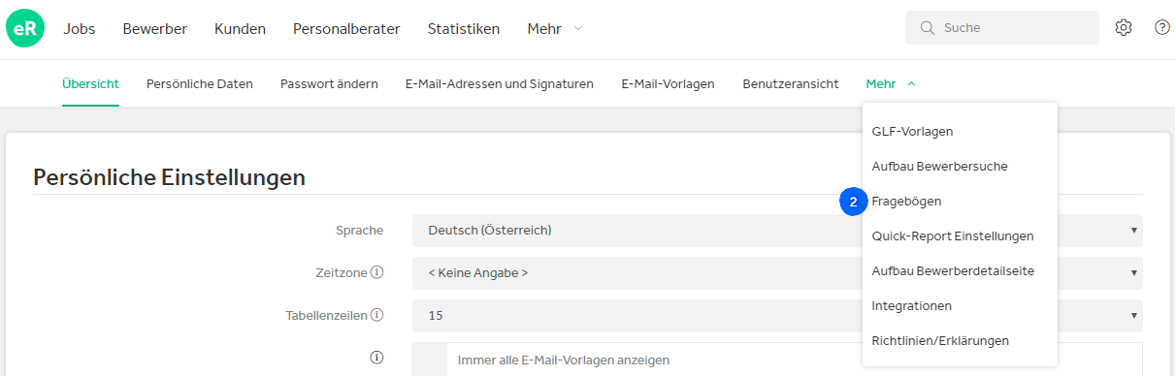Open the Tabellenzeilen dropdown showing 15
Viewport: 1175px width, 376px height.
point(777,316)
